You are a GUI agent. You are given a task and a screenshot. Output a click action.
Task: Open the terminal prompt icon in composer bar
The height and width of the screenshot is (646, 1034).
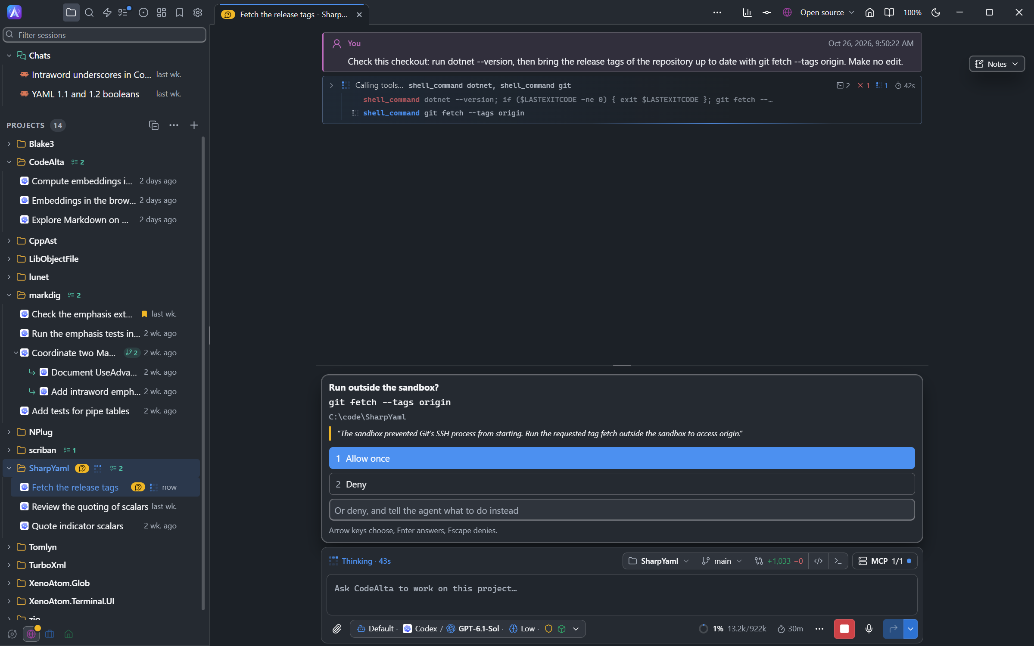coord(838,561)
